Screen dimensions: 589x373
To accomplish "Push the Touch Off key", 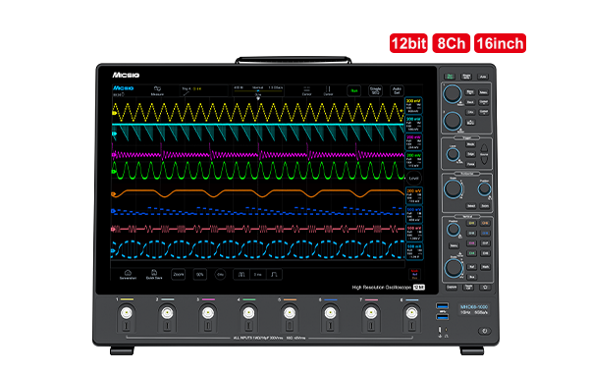I will (468, 287).
